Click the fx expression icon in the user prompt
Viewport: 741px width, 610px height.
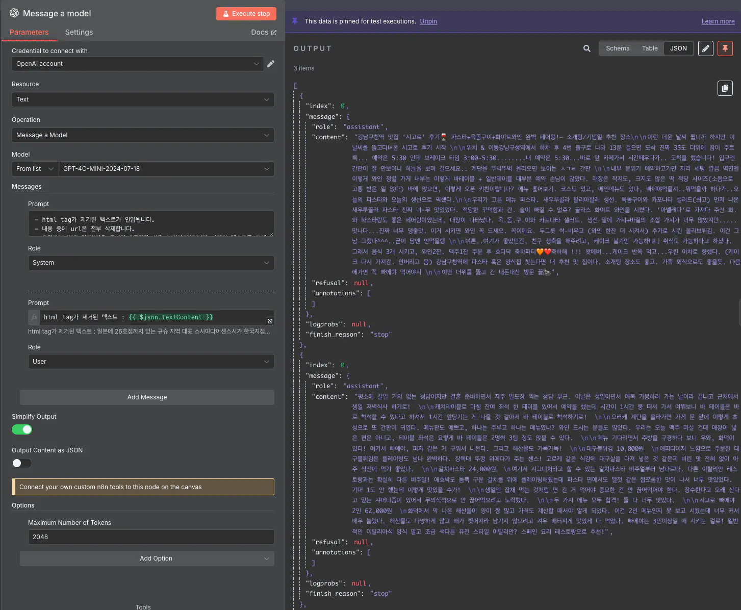[x=34, y=317]
